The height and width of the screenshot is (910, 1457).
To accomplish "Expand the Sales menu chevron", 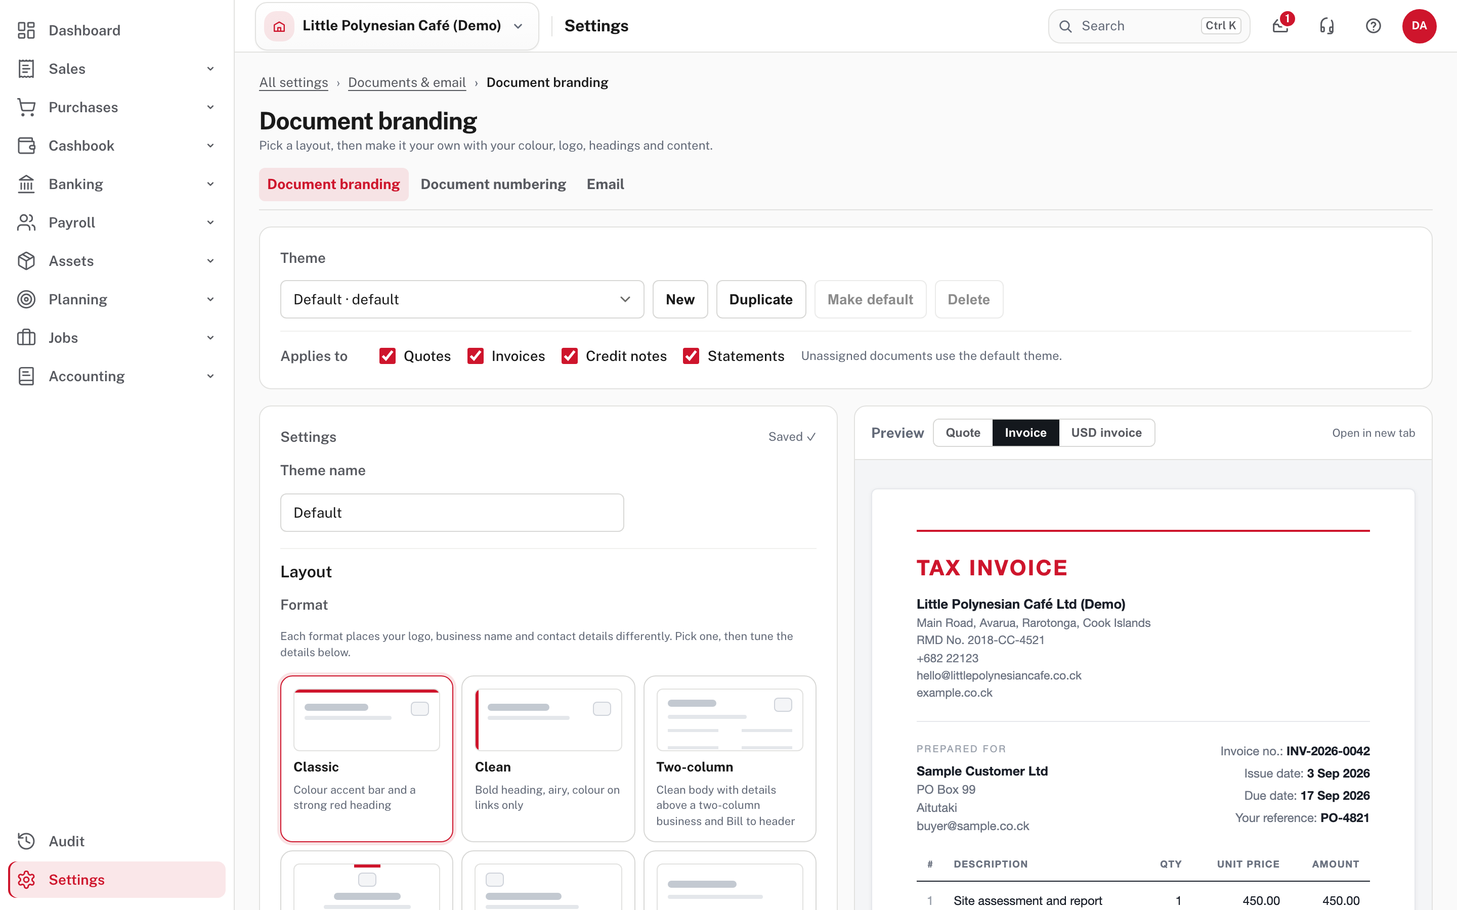I will point(210,69).
